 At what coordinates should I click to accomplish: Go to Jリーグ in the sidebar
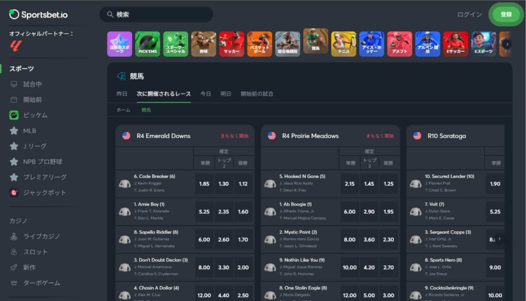[34, 146]
